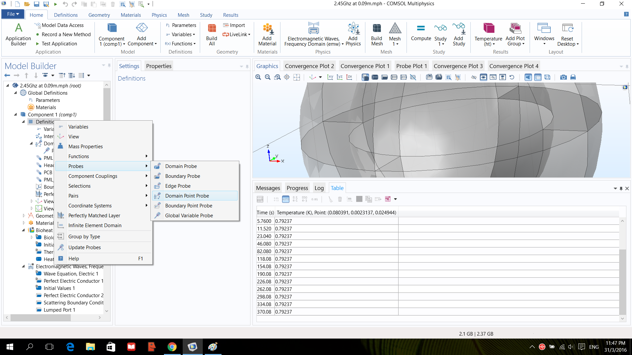The image size is (632, 355).
Task: Click the Delete Table icon in table toolbar
Action: 340,199
